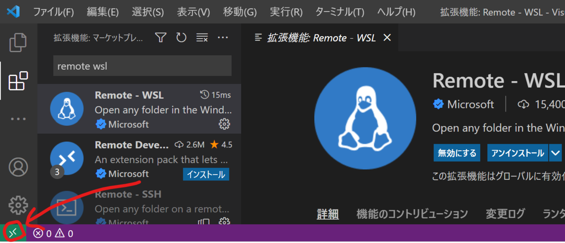The width and height of the screenshot is (565, 243).
Task: Expand the アンインストール dropdown arrow
Action: [556, 153]
